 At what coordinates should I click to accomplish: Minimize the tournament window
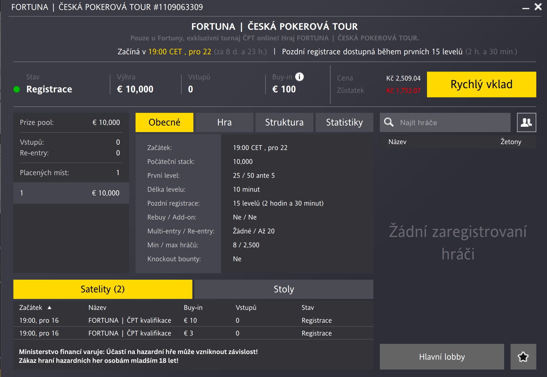[x=526, y=8]
